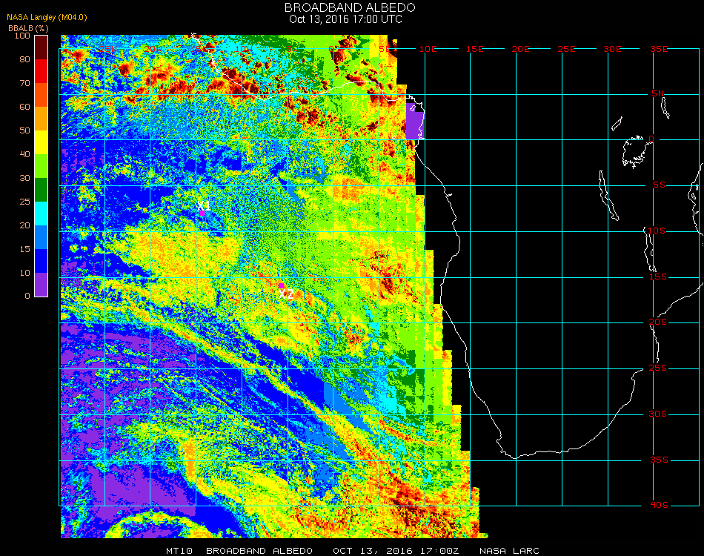Click the dark green 25-30 legend swatch

point(41,190)
